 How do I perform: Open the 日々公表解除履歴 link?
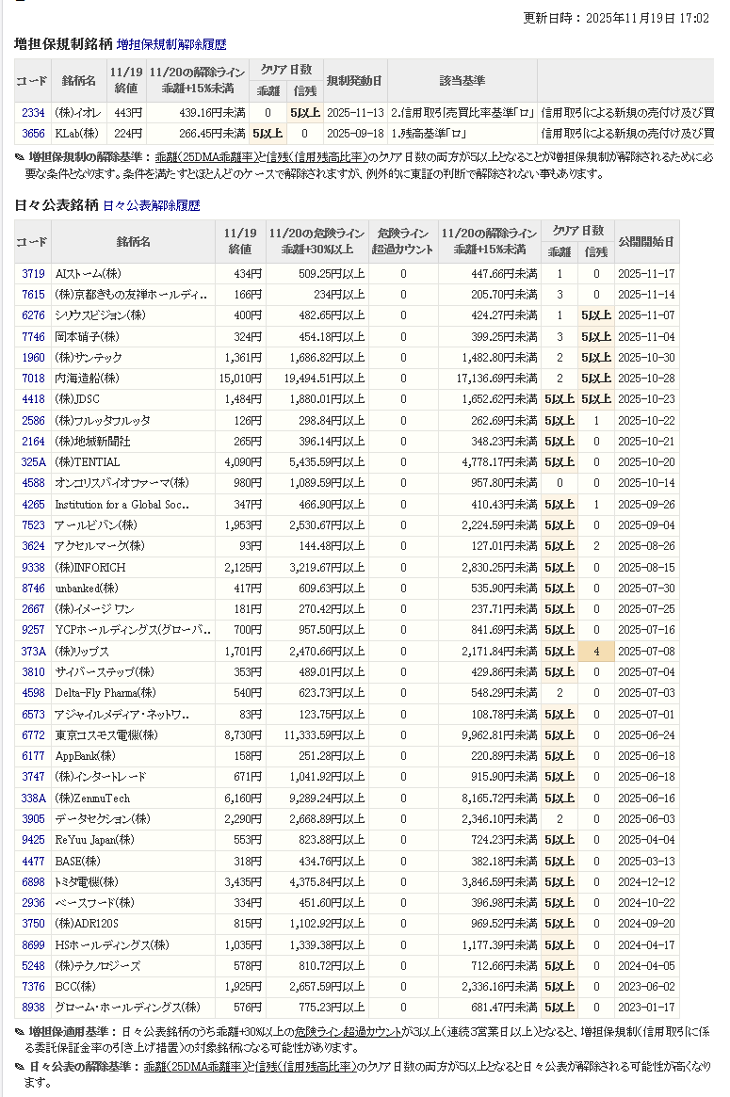(x=151, y=205)
